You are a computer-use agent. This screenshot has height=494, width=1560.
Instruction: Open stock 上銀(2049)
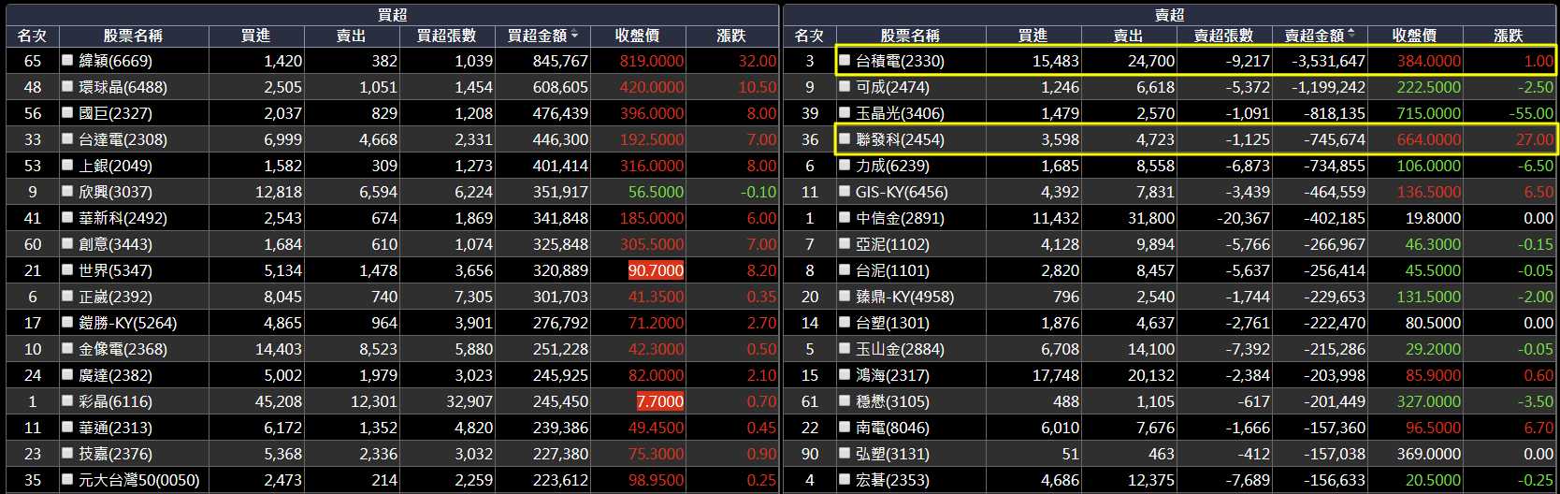click(x=115, y=166)
